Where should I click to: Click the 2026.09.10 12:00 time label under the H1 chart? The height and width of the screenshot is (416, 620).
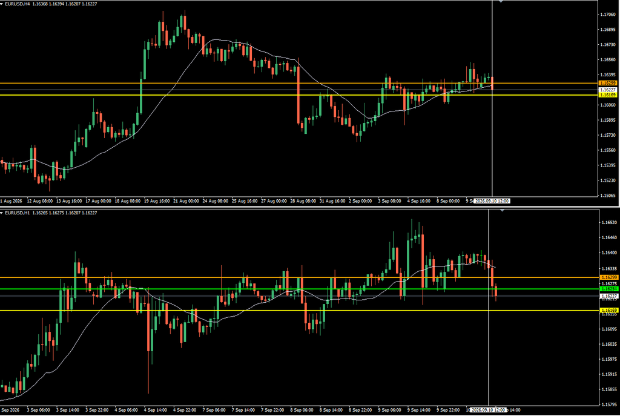(x=489, y=410)
